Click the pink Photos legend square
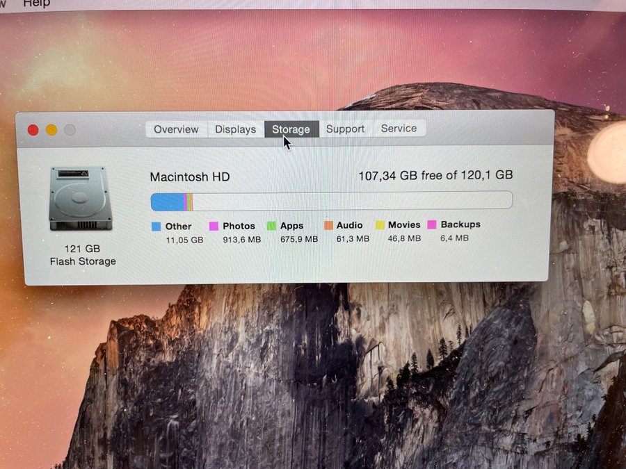 coord(214,227)
